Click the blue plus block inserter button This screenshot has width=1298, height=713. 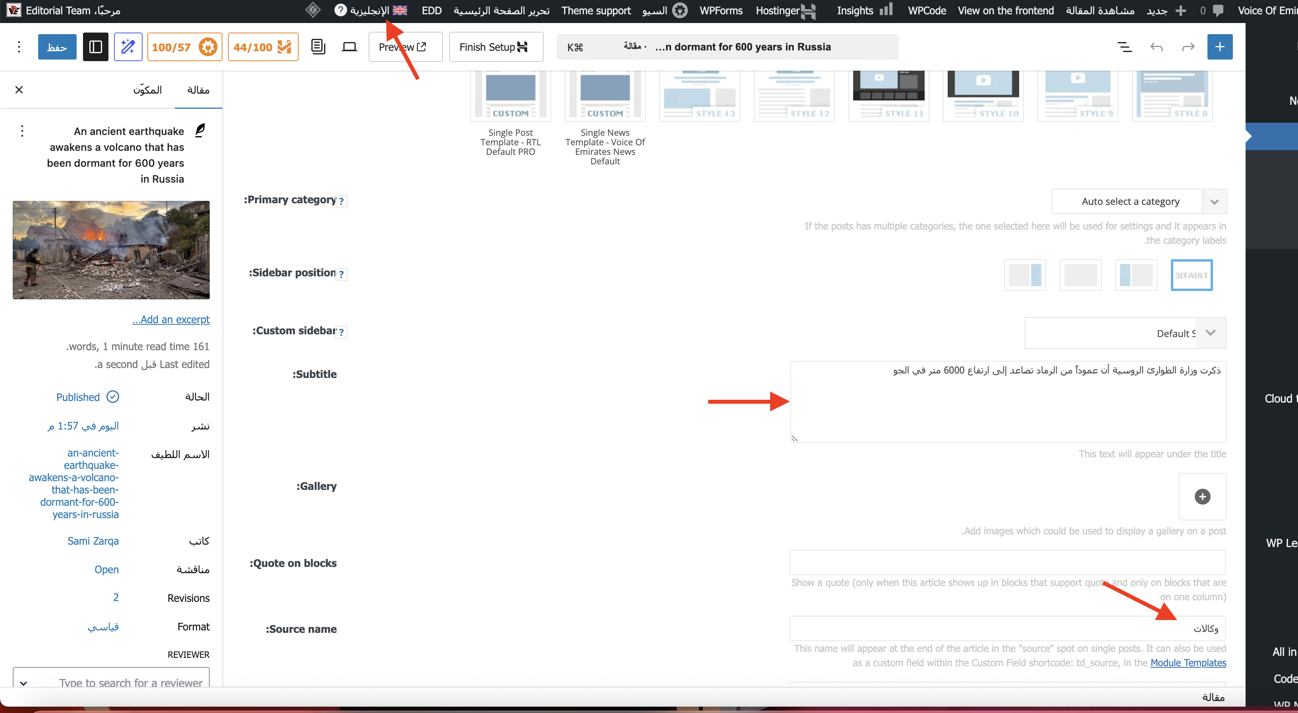pyautogui.click(x=1219, y=47)
